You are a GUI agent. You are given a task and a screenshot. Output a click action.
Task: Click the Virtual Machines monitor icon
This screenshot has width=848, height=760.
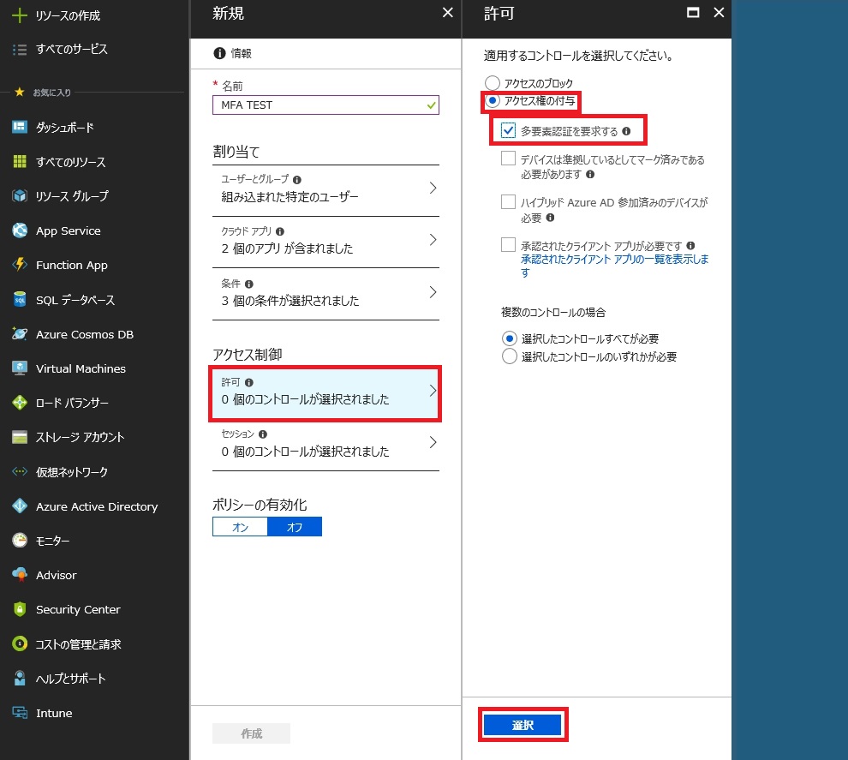coord(20,368)
